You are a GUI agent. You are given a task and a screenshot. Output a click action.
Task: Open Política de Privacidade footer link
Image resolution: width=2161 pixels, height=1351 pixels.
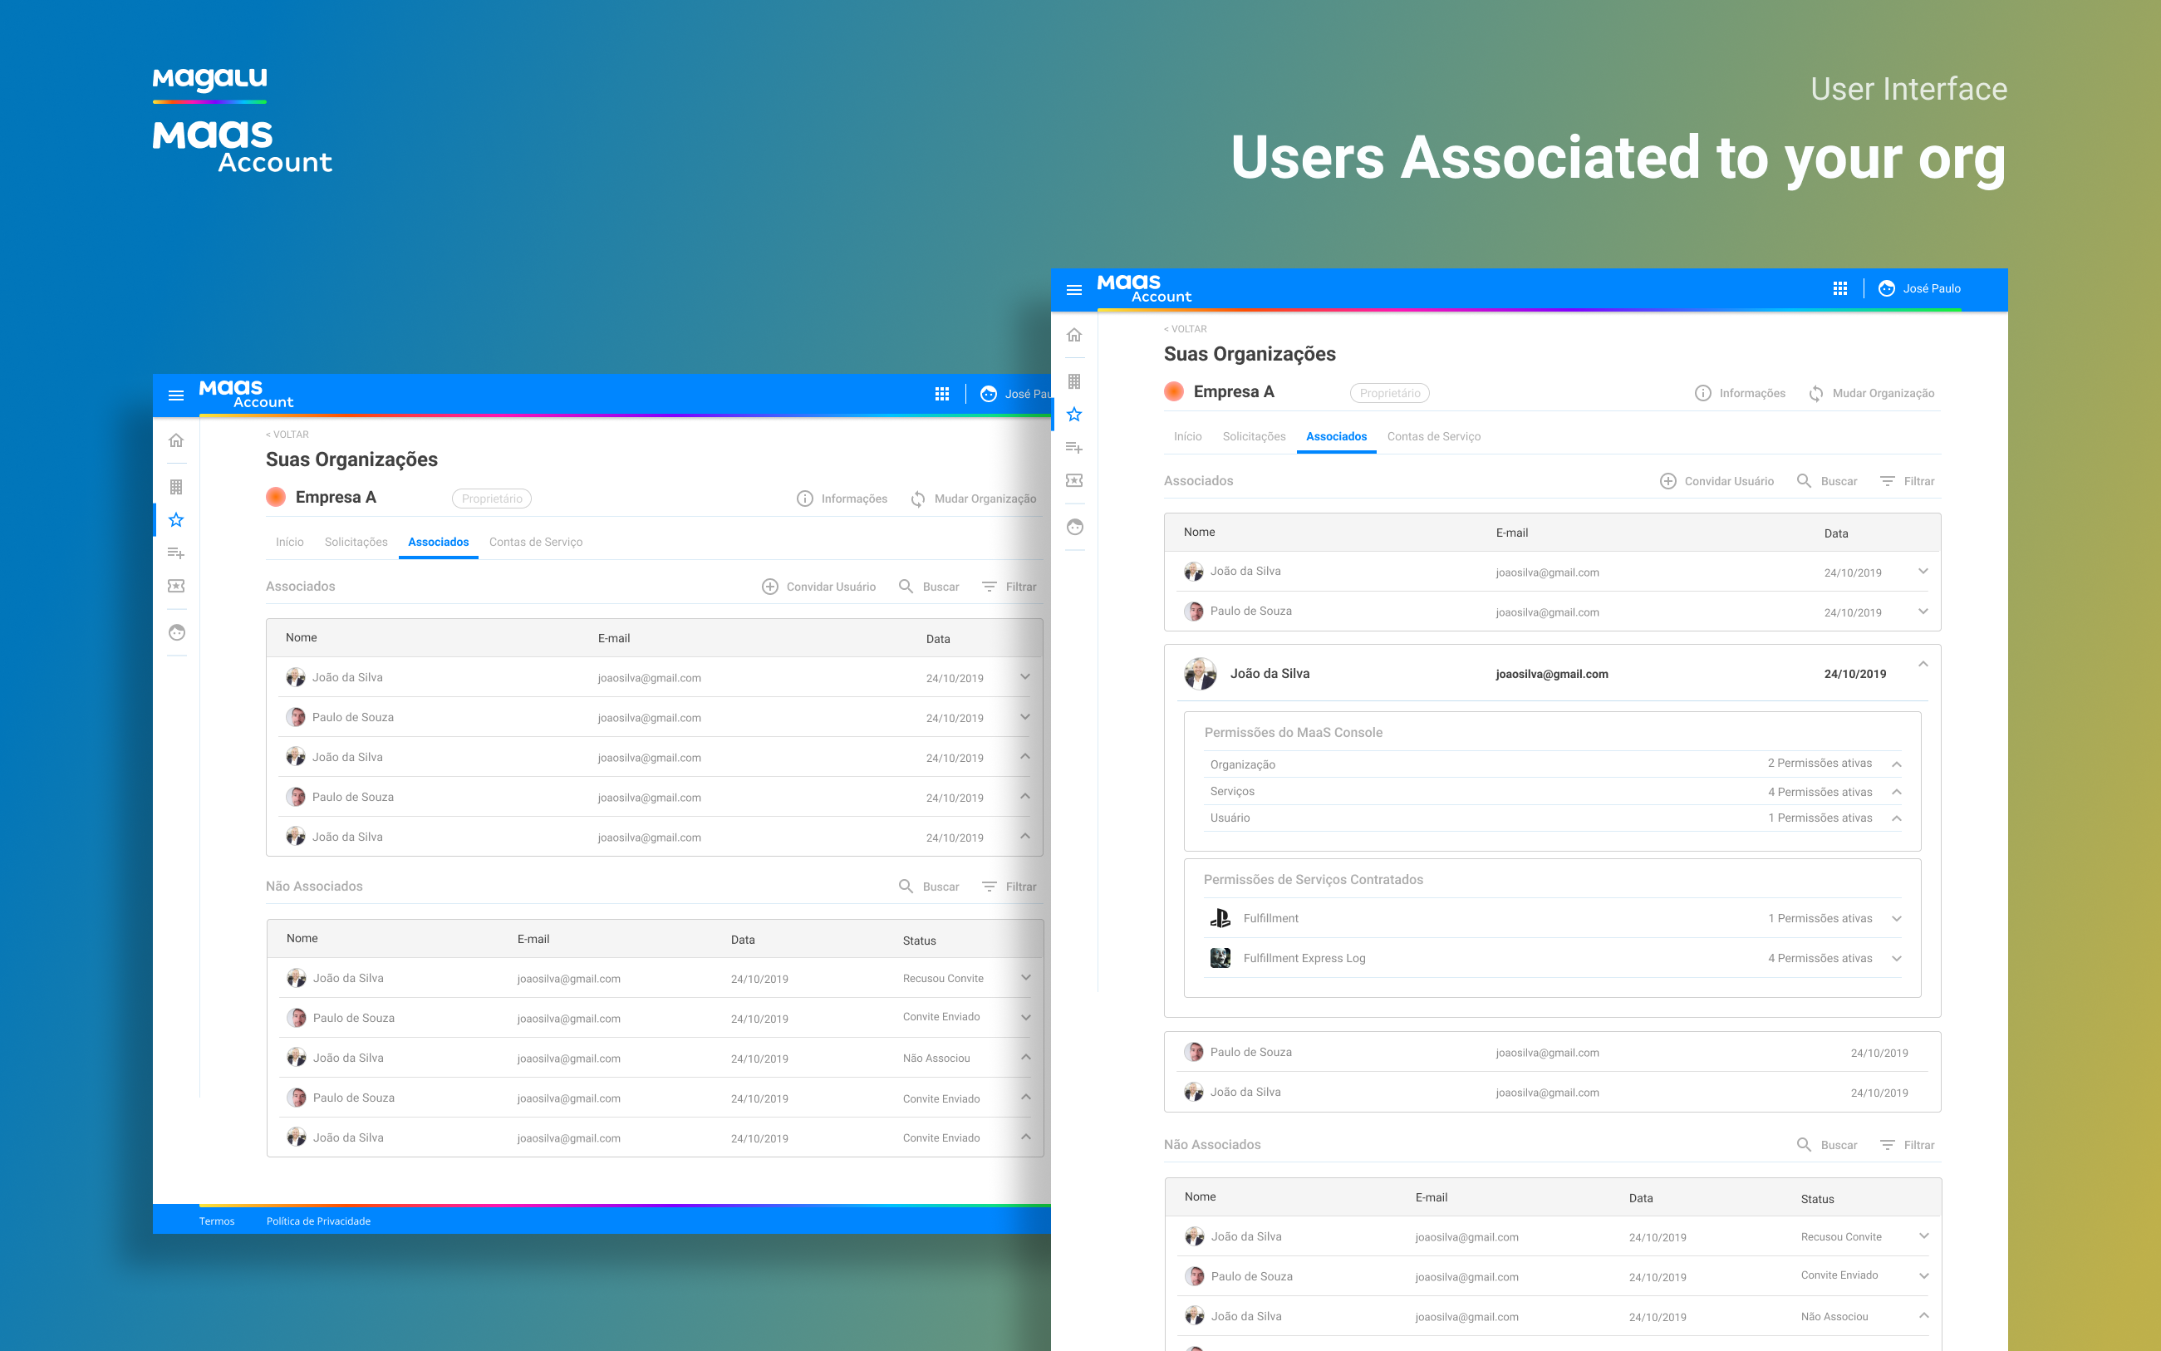click(318, 1221)
